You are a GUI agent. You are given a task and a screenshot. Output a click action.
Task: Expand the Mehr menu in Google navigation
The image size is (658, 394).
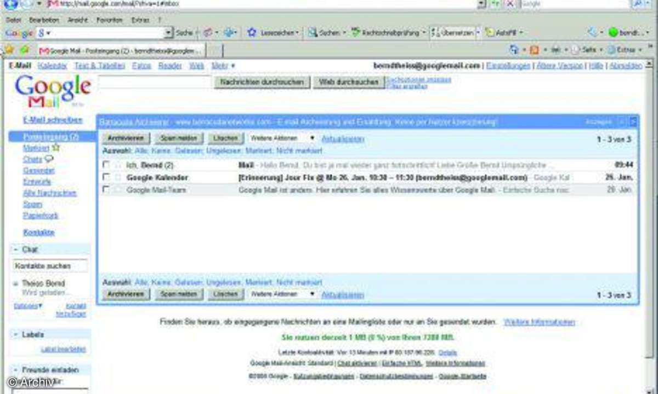[x=223, y=66]
